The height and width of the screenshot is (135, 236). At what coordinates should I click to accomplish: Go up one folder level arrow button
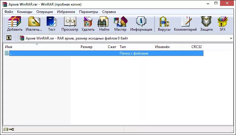(x=9, y=38)
